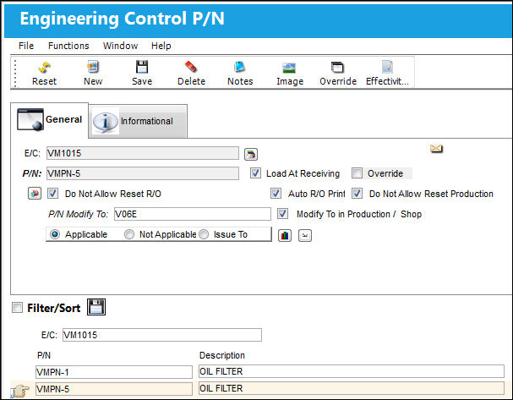
Task: Click the bar chart icon near Issue To
Action: tap(285, 235)
